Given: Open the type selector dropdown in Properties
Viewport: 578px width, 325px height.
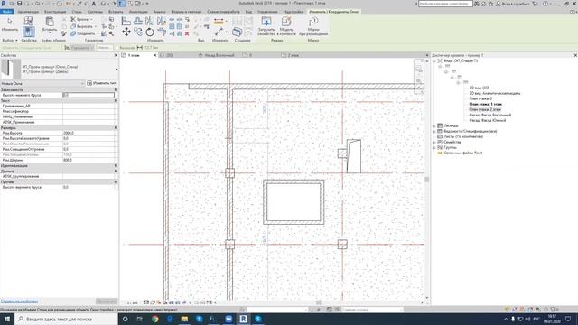Looking at the screenshot, I should [x=117, y=69].
